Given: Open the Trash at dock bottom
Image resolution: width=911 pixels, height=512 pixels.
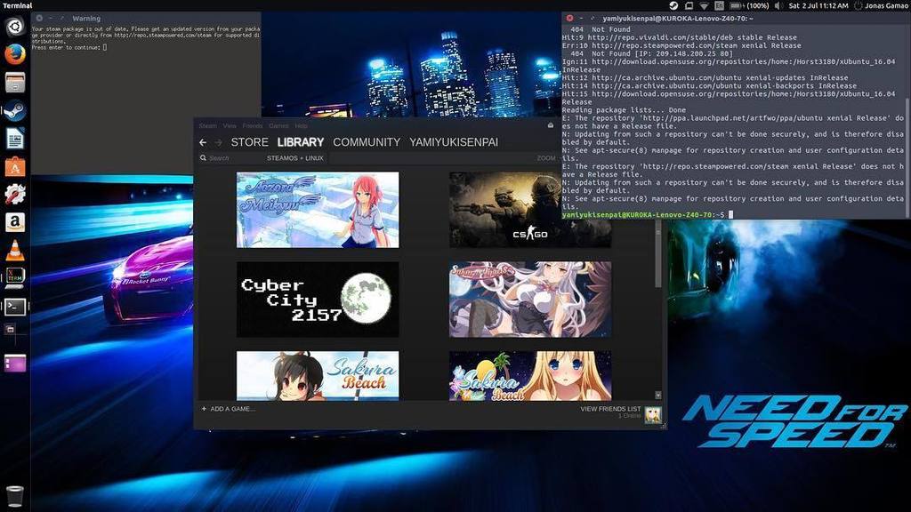Looking at the screenshot, I should (x=15, y=497).
